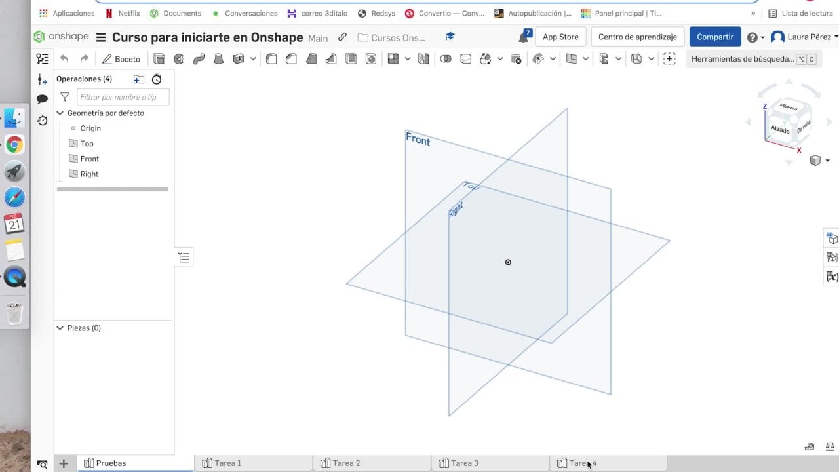Toggle the feature list panel icon
The width and height of the screenshot is (839, 472).
43,59
